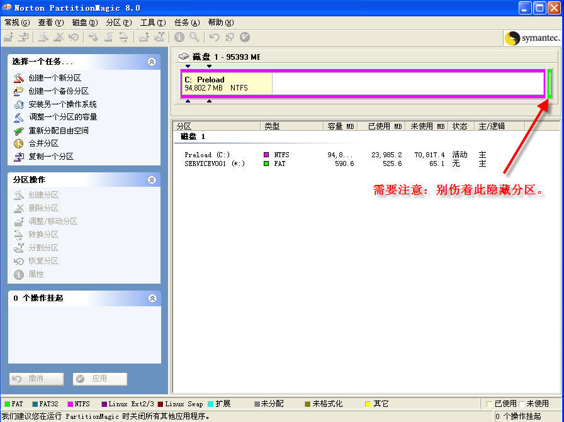Sort by the 容量 MB column header
Screen dimensions: 564x422
click(x=341, y=126)
